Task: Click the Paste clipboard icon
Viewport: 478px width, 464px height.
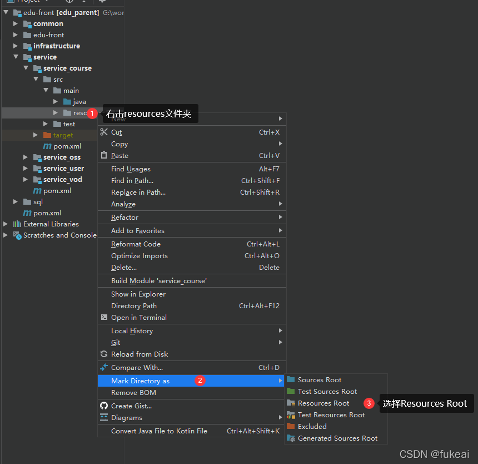Action: (x=104, y=156)
